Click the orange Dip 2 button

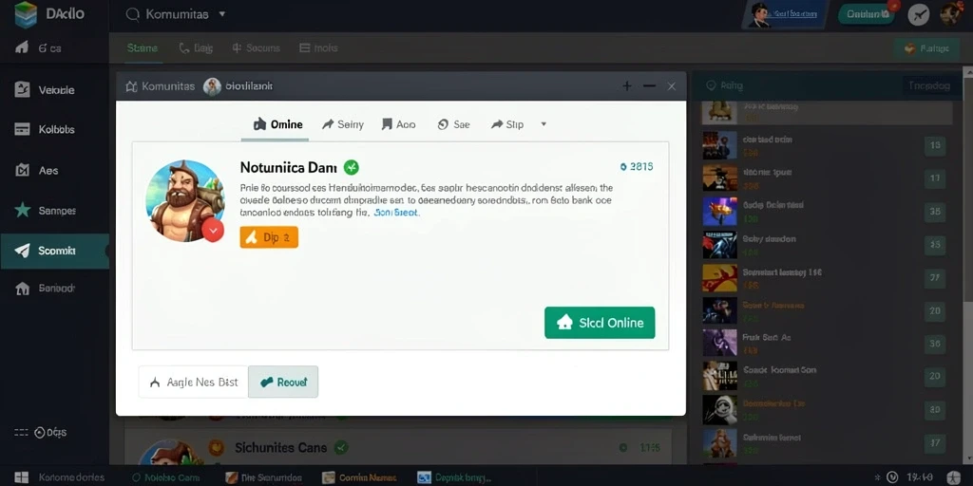click(x=269, y=236)
